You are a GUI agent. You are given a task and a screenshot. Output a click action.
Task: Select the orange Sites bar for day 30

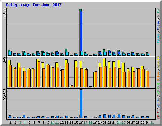coord(148,79)
